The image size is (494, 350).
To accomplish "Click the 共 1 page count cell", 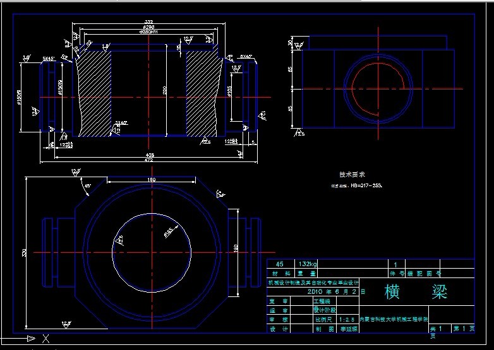I will pos(436,329).
